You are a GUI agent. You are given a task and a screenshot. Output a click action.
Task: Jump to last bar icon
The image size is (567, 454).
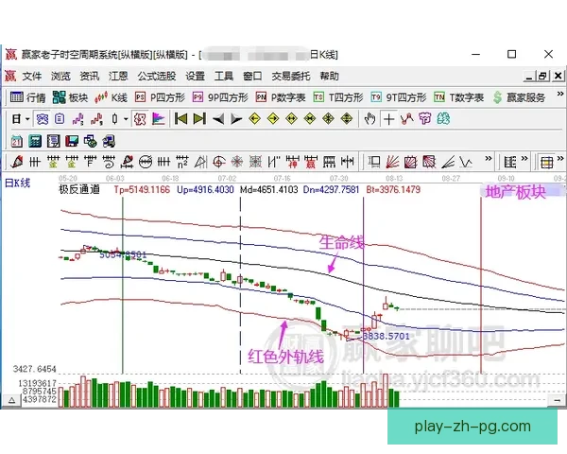coord(199,119)
